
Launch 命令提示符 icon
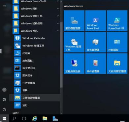tap(17, 68)
